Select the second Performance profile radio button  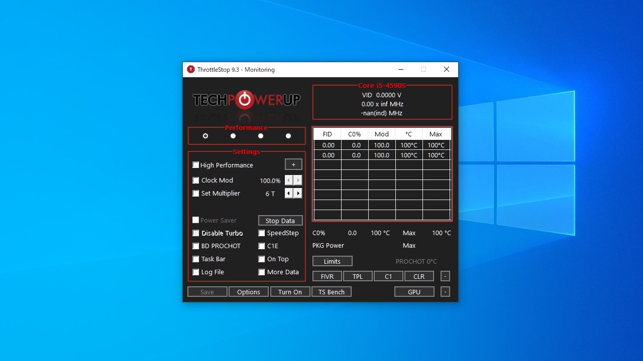233,136
